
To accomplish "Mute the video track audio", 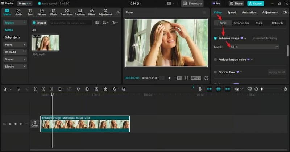I will [21, 124].
